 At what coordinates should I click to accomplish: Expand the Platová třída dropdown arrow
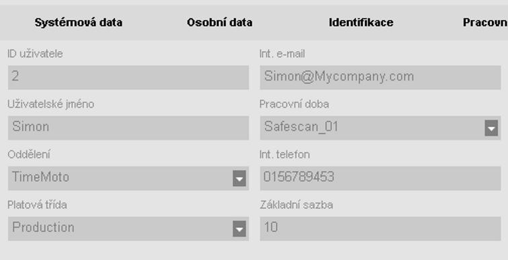click(239, 229)
